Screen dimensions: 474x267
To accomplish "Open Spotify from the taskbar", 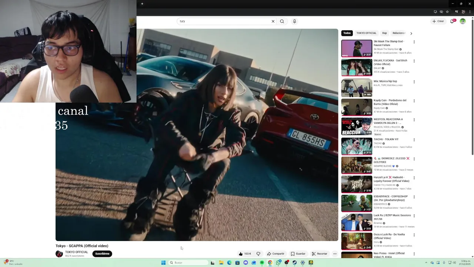I will [x=262, y=263].
